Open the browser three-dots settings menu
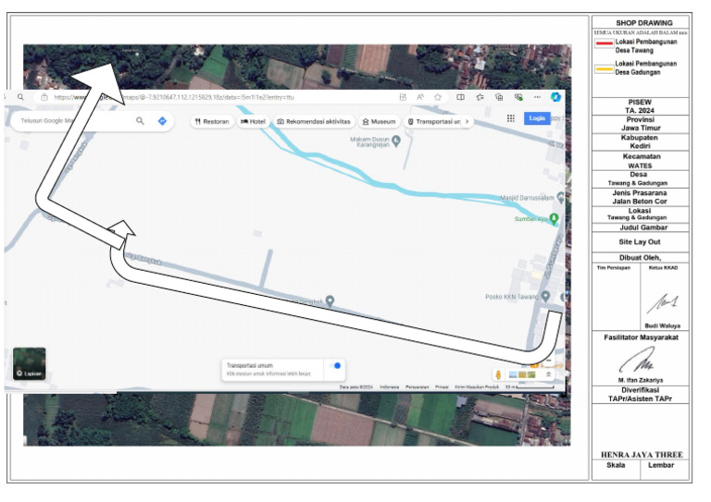 tap(537, 97)
